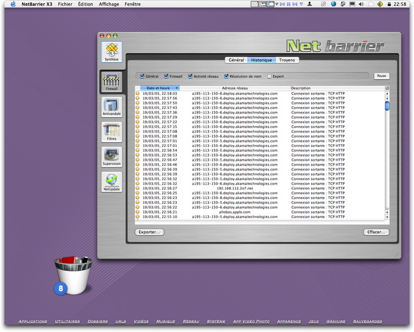Open the Affichage menu
The width and height of the screenshot is (414, 332).
109,4
